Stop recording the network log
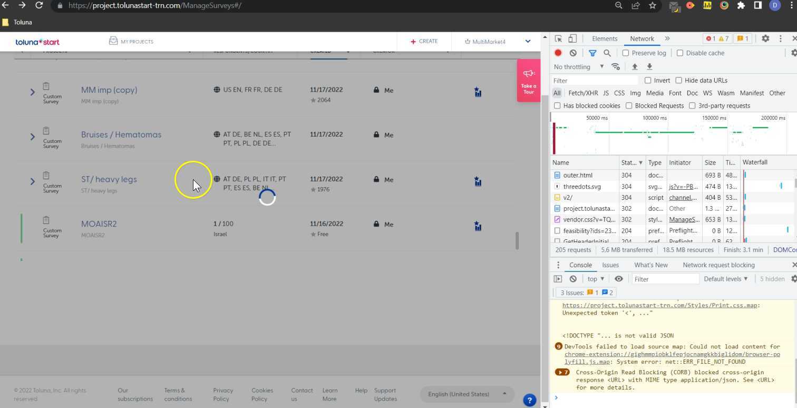This screenshot has height=408, width=797. click(x=558, y=53)
